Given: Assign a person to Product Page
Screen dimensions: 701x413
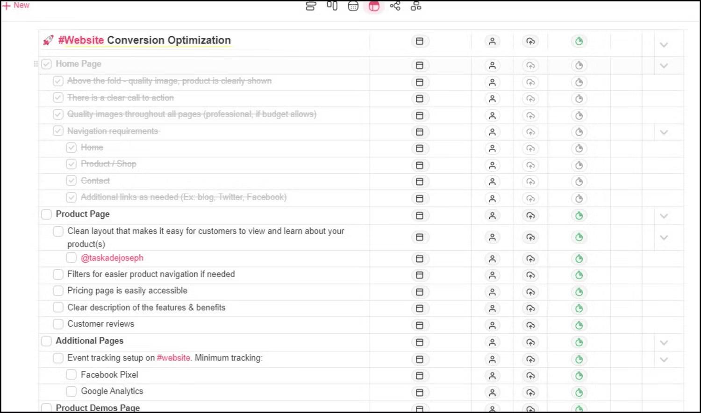Looking at the screenshot, I should [492, 216].
